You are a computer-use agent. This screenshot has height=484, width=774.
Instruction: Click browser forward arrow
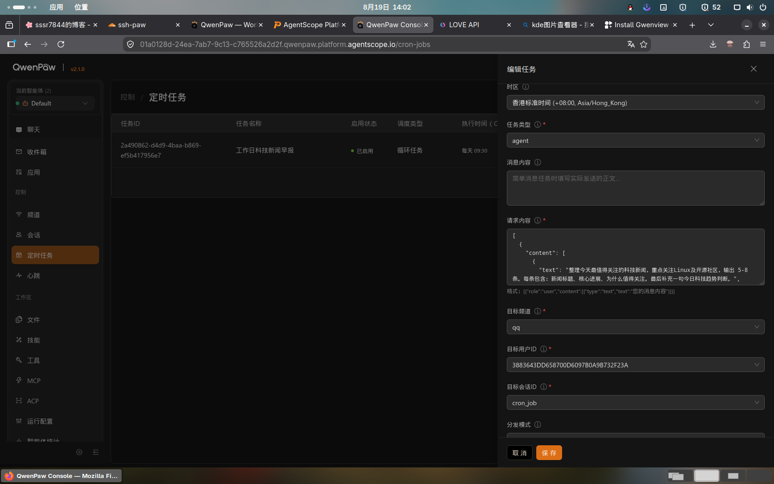[44, 44]
